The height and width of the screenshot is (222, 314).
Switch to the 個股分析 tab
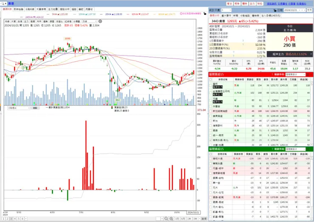click(x=64, y=9)
